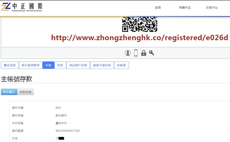Switch to the 銀行帳號管理 tab
230x142 pixels.
click(x=31, y=65)
